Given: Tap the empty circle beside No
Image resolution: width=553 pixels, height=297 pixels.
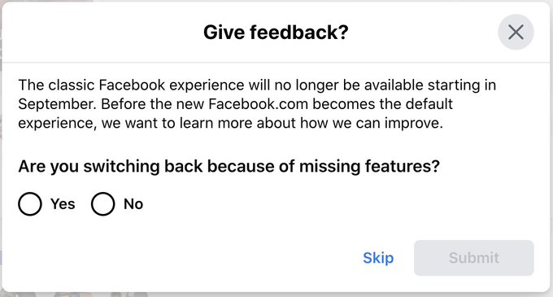Looking at the screenshot, I should click(x=102, y=204).
